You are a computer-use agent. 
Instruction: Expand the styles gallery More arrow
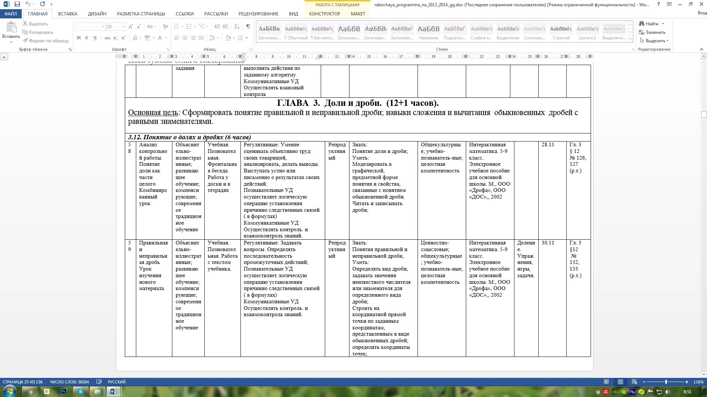coord(630,39)
